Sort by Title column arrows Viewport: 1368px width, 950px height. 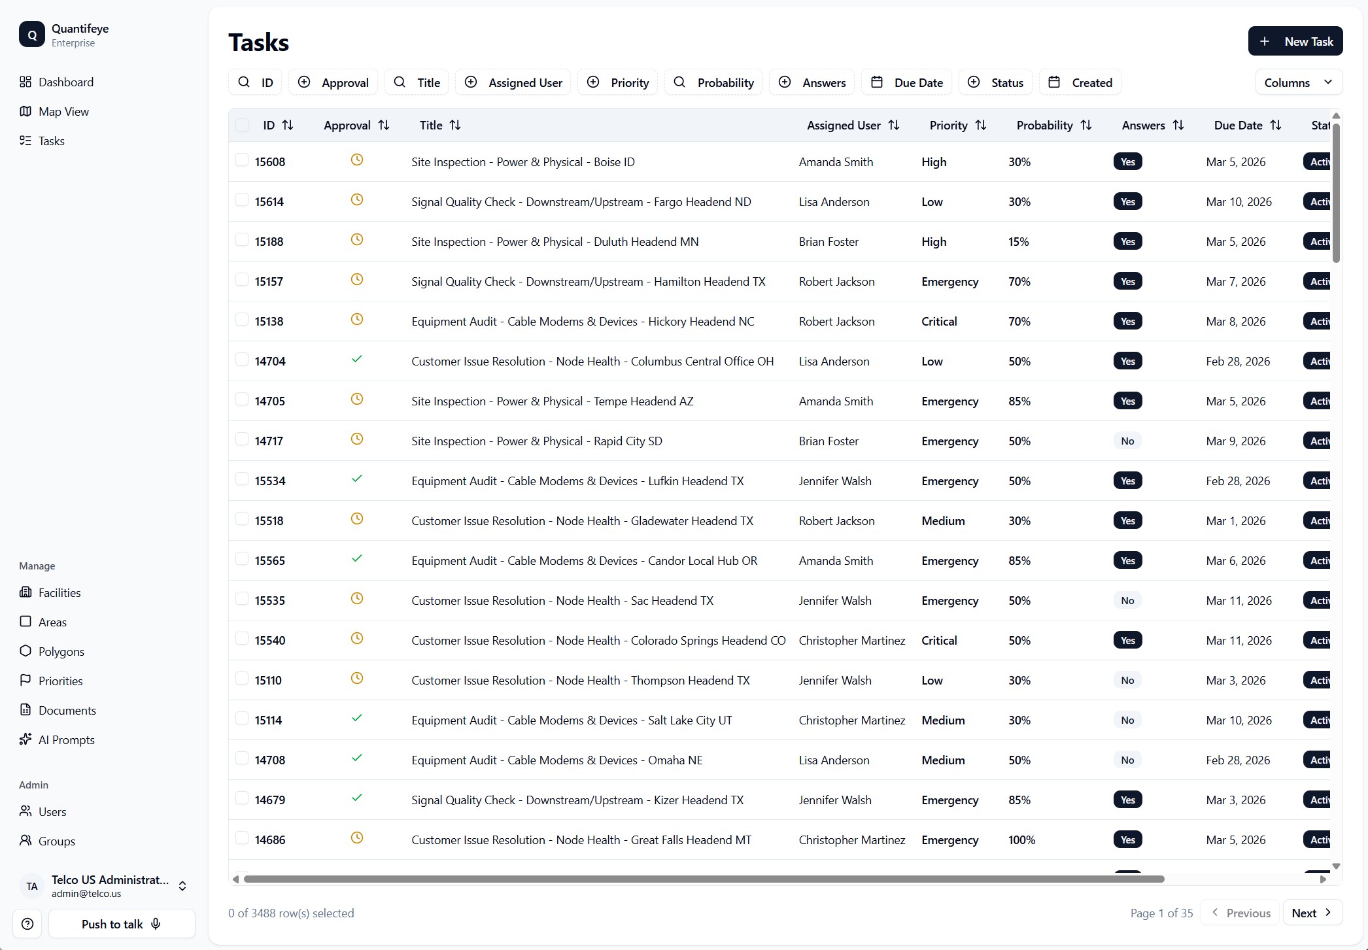(x=455, y=126)
